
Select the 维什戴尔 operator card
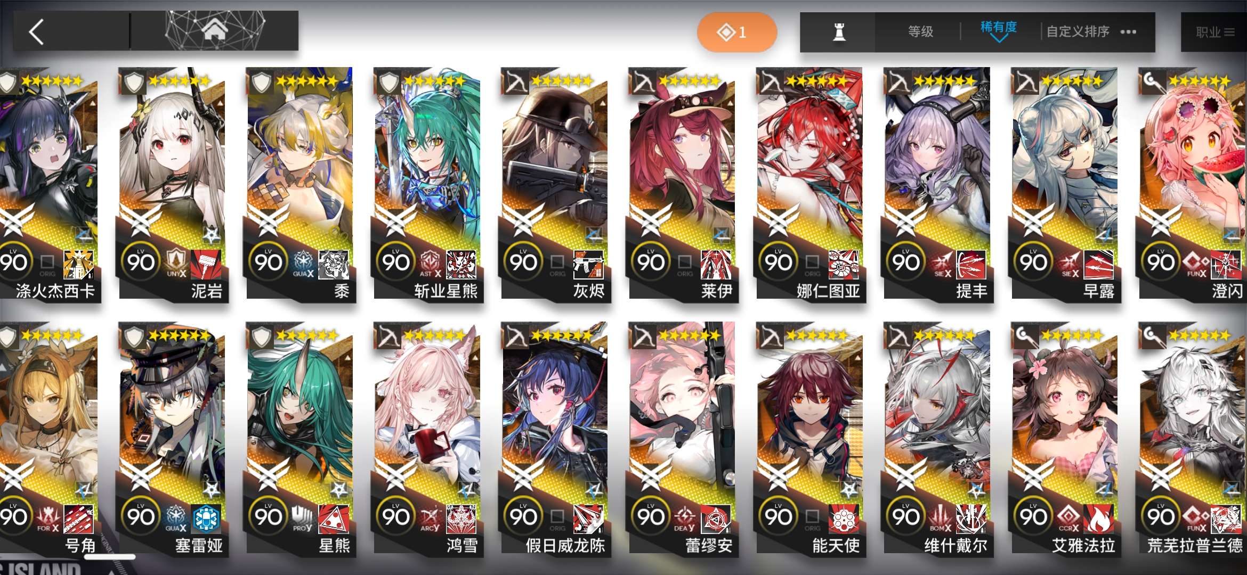[x=937, y=438]
